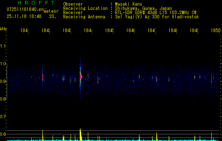Click the 1.0 frequency axis label
Image resolution: width=222 pixels, height=141 pixels.
(x=3, y=64)
